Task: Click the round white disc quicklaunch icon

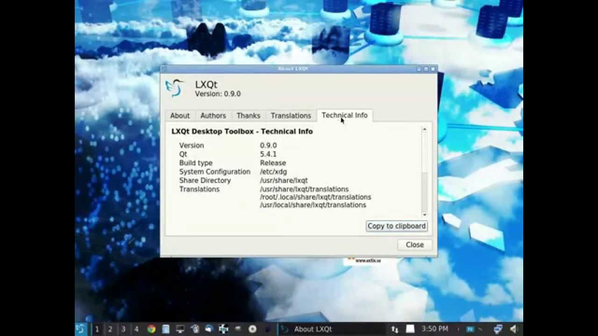Action: 252,329
